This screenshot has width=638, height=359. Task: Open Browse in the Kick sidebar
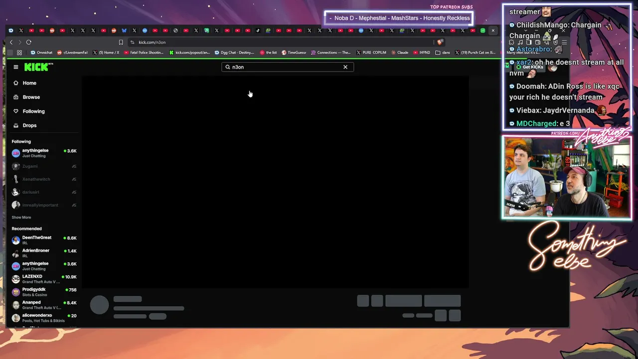(31, 97)
